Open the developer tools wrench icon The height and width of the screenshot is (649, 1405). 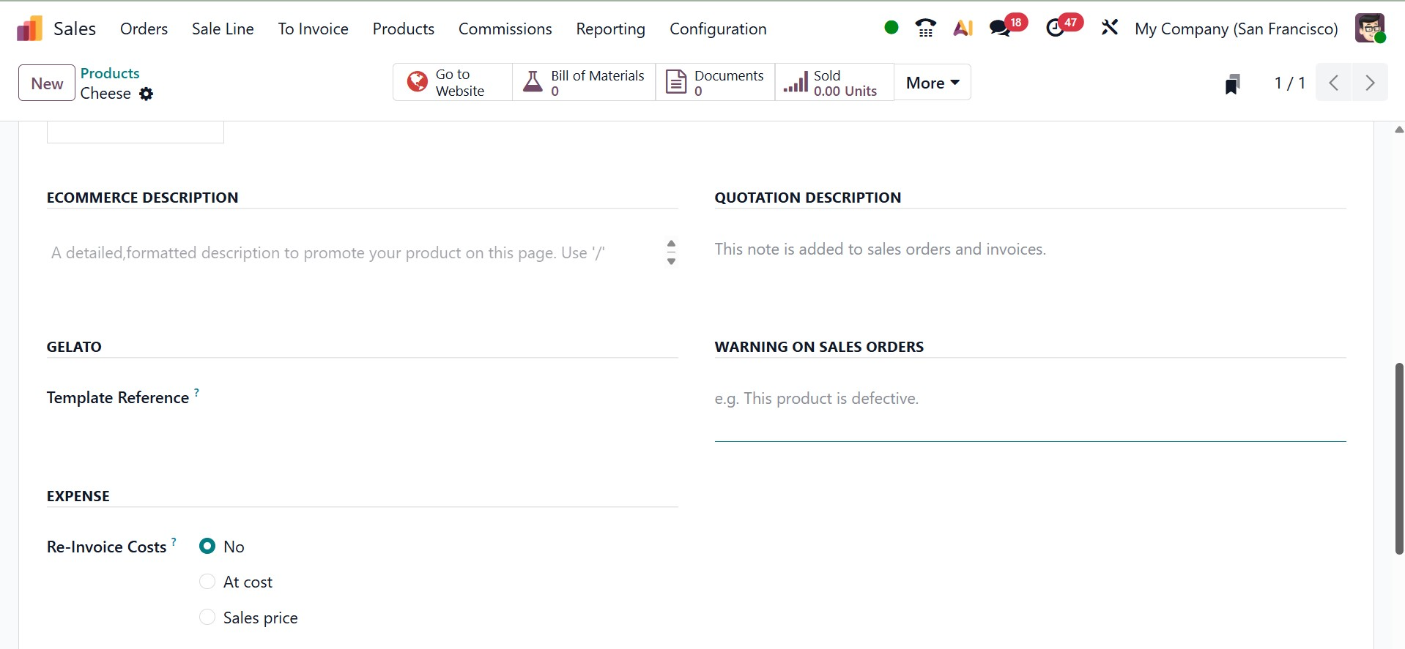tap(1109, 29)
